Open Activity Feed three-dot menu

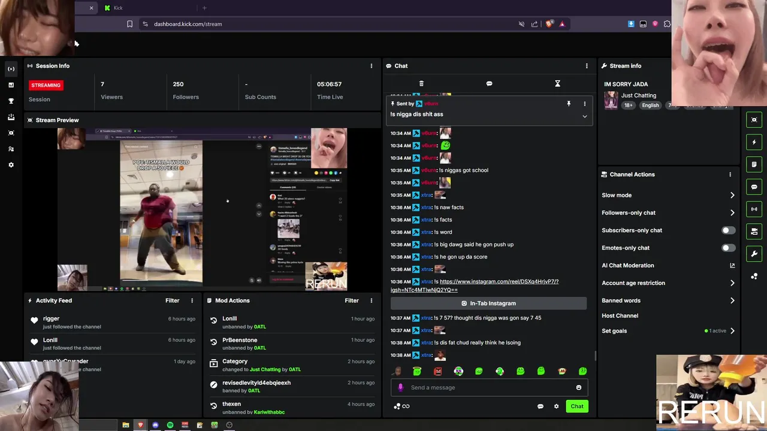click(192, 301)
